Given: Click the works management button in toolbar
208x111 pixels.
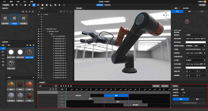Looking at the screenshot, I should [6, 5].
